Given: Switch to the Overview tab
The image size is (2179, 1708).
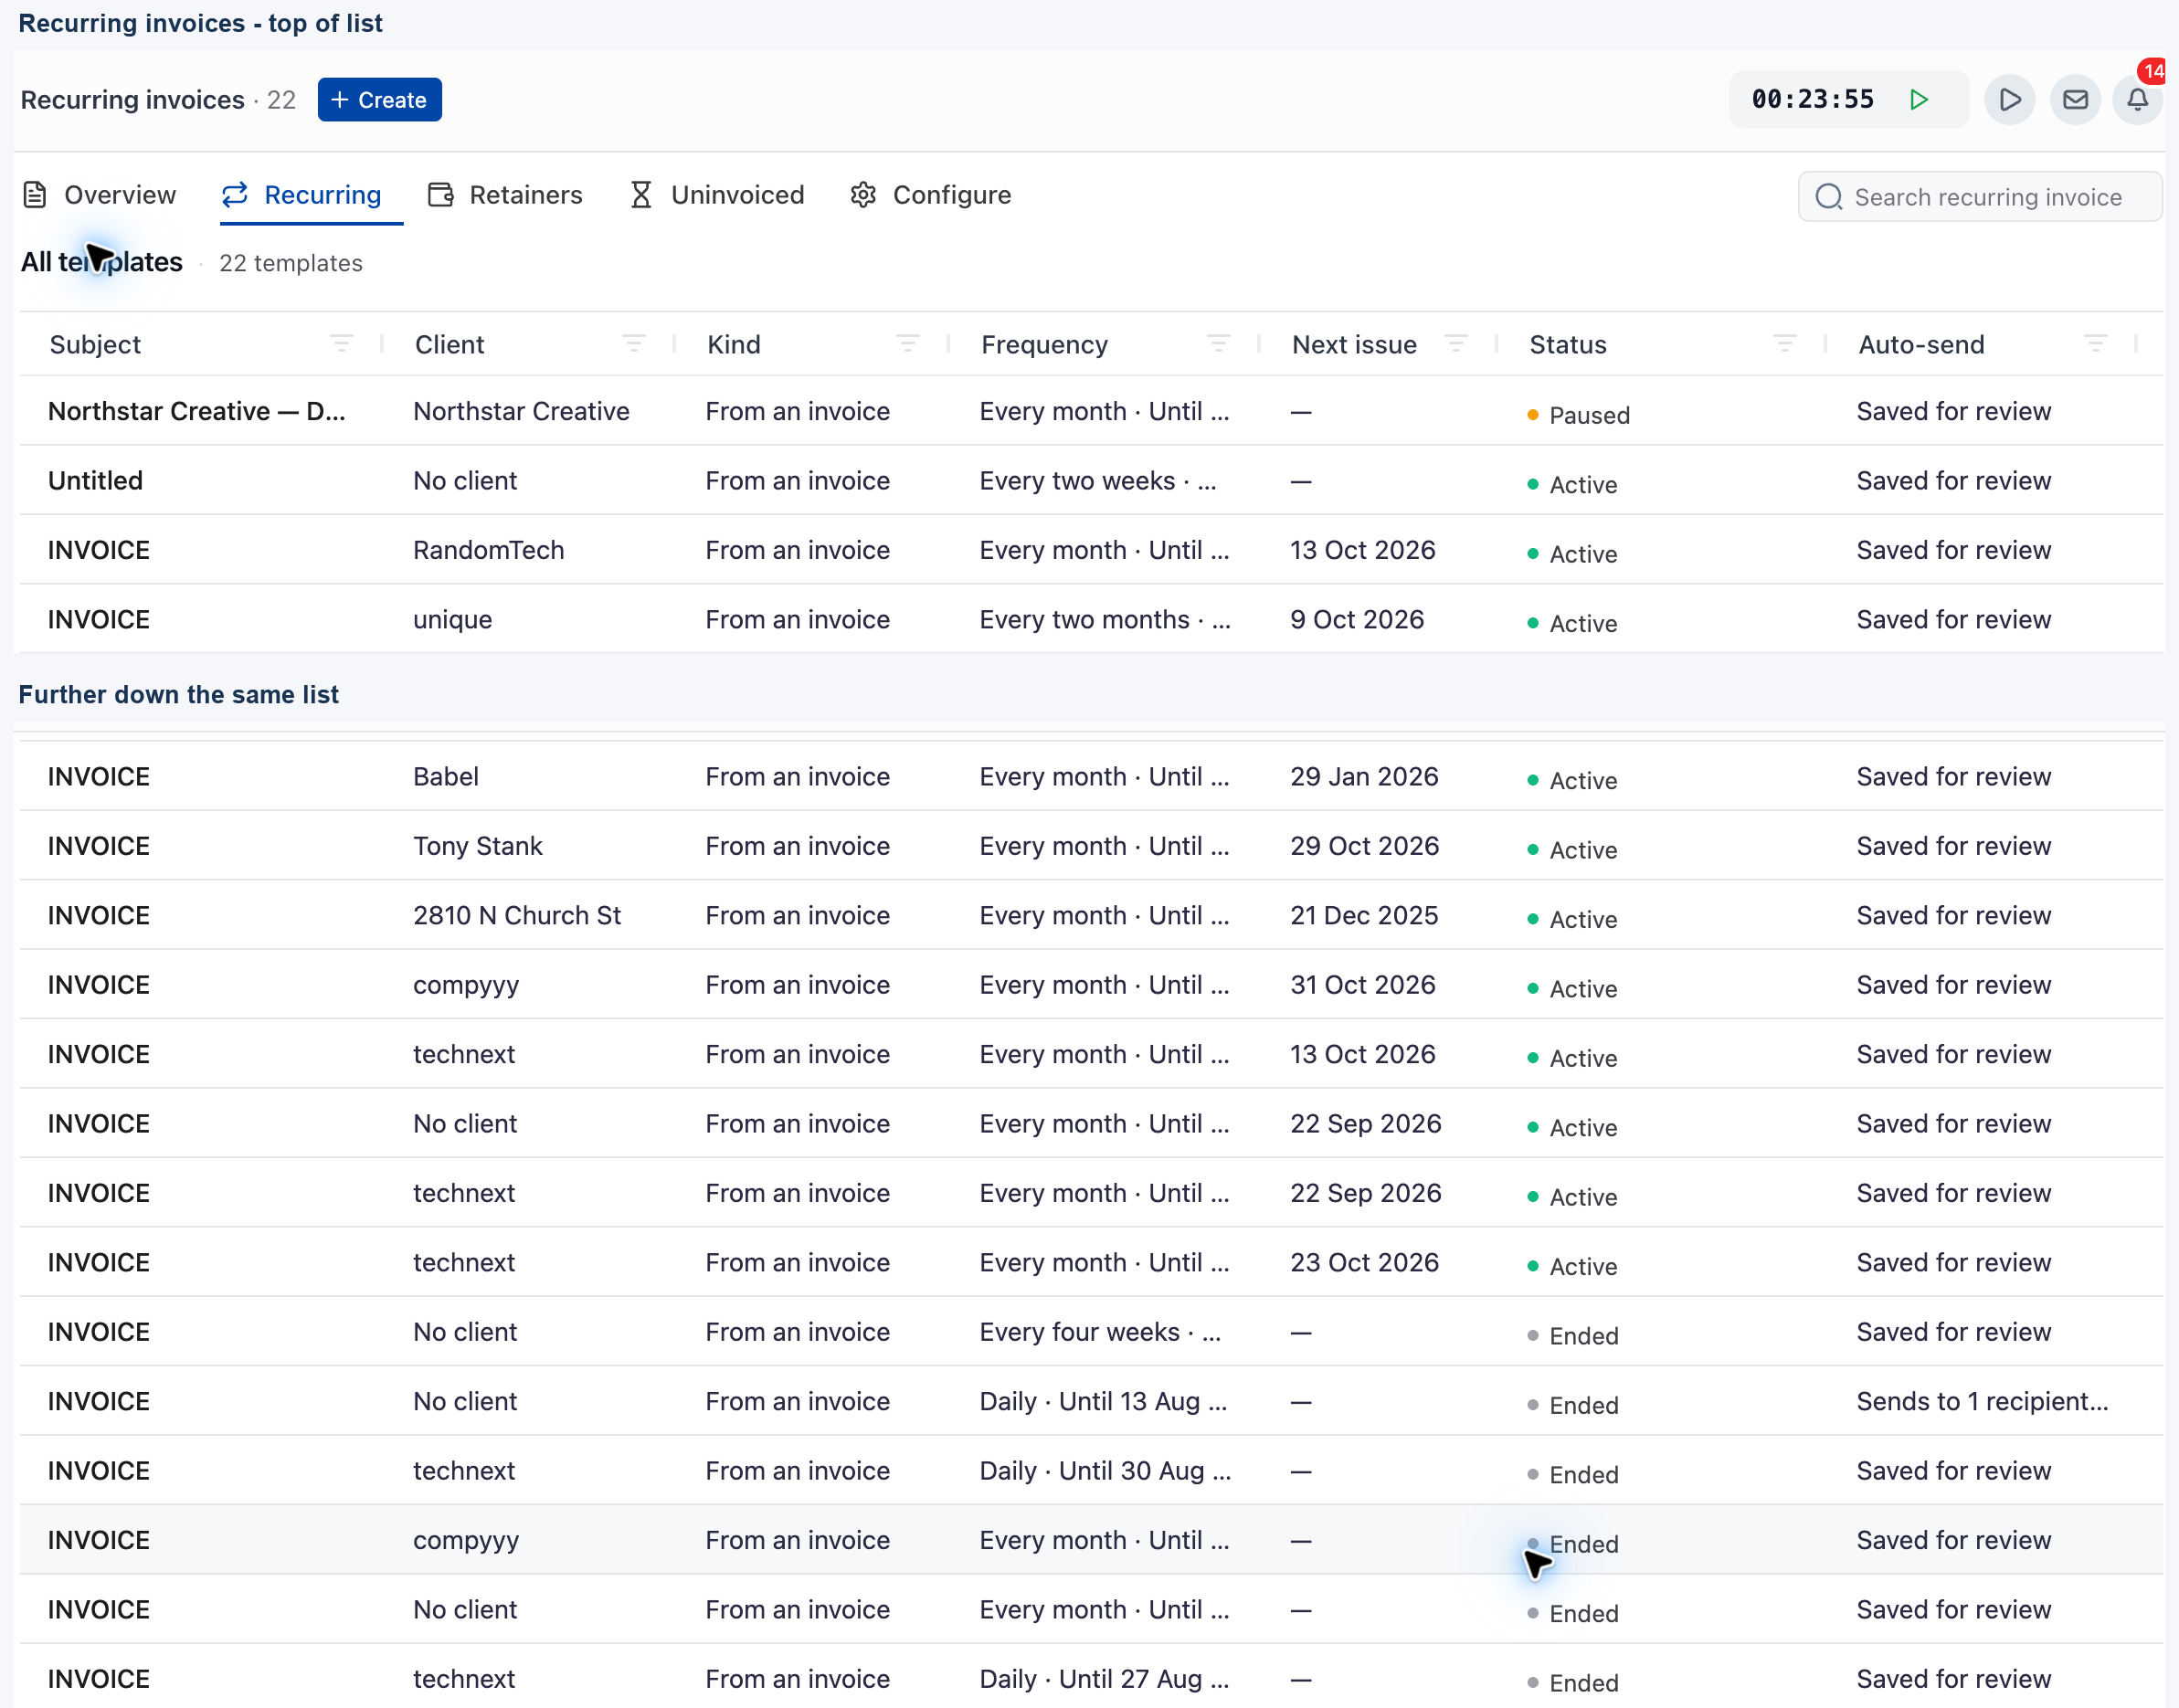Looking at the screenshot, I should pyautogui.click(x=100, y=195).
